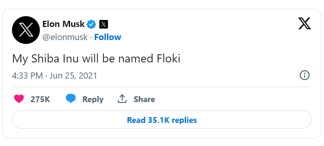Click the 275K likes count
This screenshot has height=146, width=324.
(x=40, y=99)
